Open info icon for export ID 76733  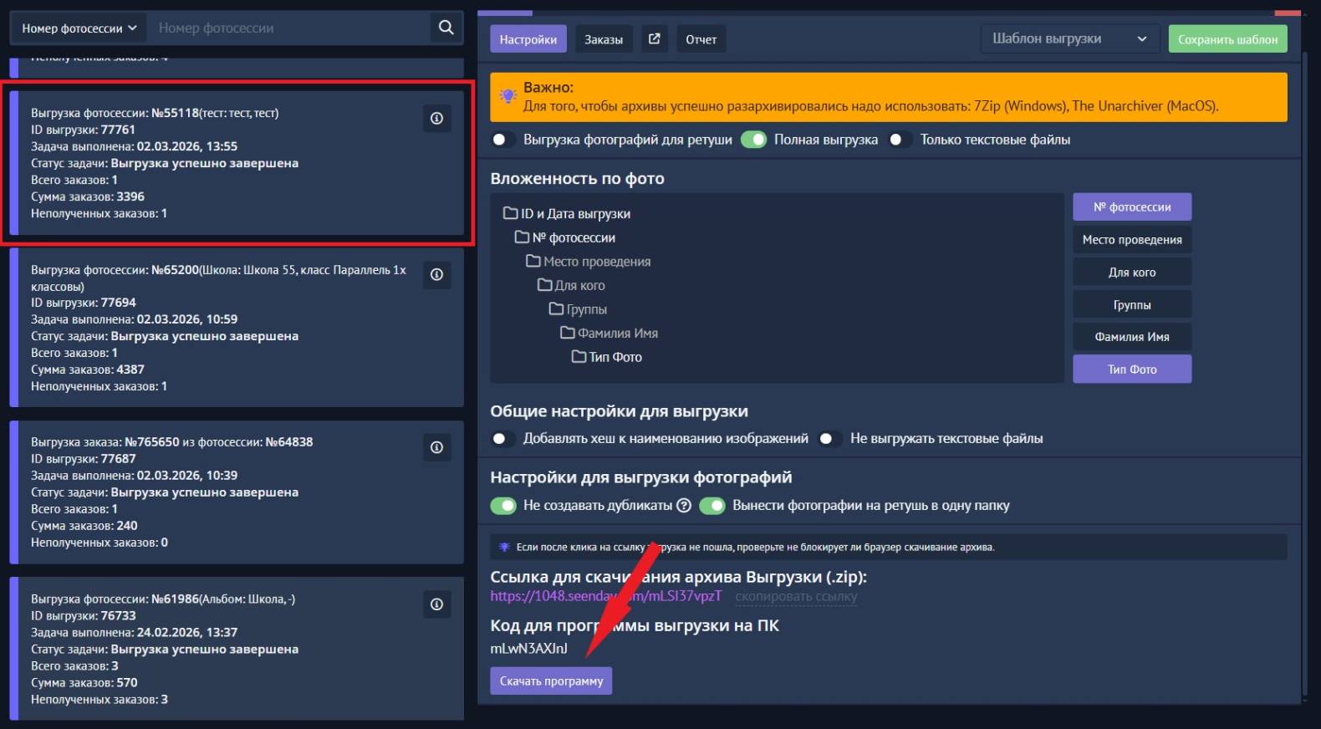436,604
